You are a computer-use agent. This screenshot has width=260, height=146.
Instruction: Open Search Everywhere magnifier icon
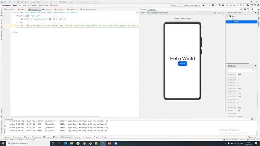coord(255,5)
